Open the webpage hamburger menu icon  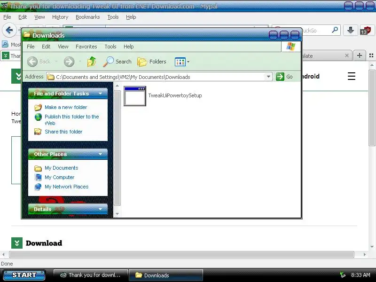tap(352, 76)
